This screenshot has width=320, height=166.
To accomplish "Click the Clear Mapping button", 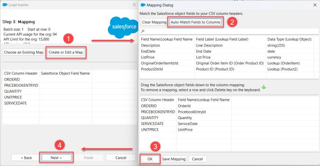I will pyautogui.click(x=154, y=22).
